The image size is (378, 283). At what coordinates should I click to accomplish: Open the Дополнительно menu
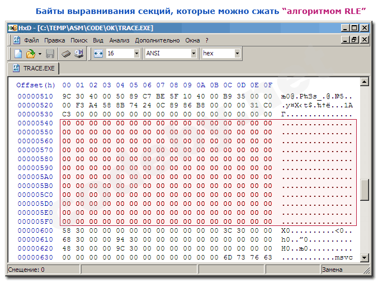click(x=157, y=40)
